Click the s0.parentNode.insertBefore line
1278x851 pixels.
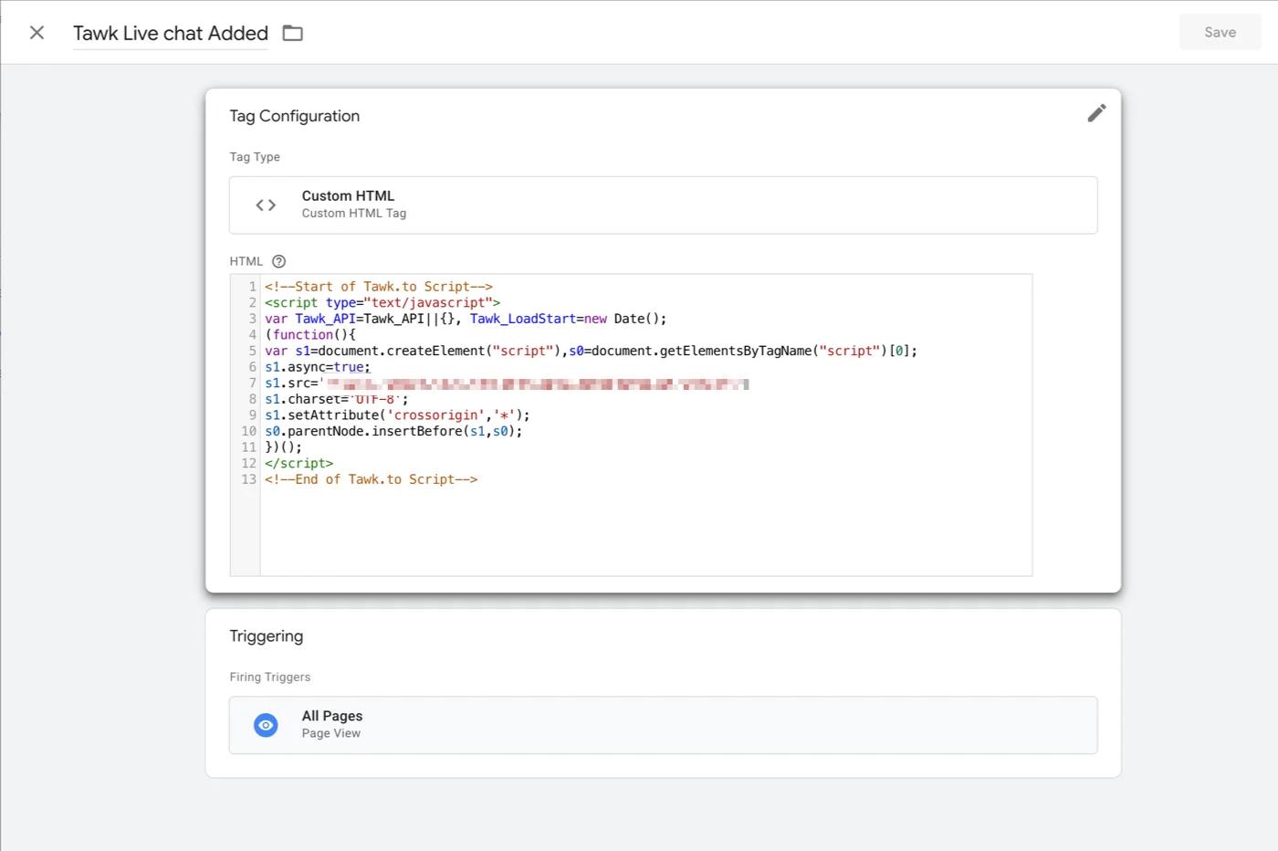click(393, 431)
